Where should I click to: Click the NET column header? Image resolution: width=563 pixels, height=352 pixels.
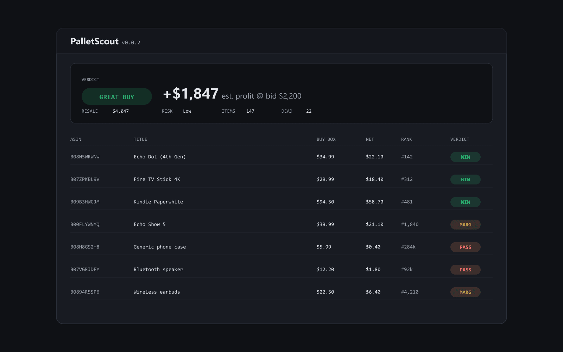coord(370,139)
